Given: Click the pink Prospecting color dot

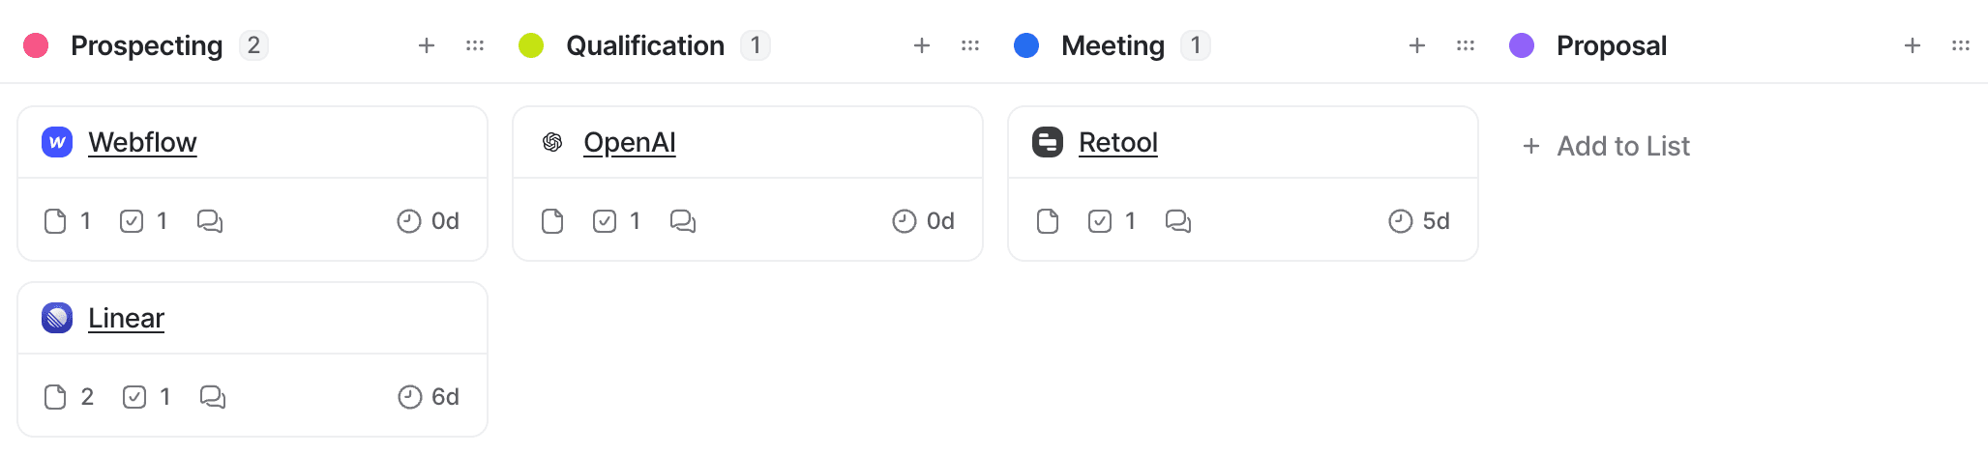Looking at the screenshot, I should click(36, 45).
